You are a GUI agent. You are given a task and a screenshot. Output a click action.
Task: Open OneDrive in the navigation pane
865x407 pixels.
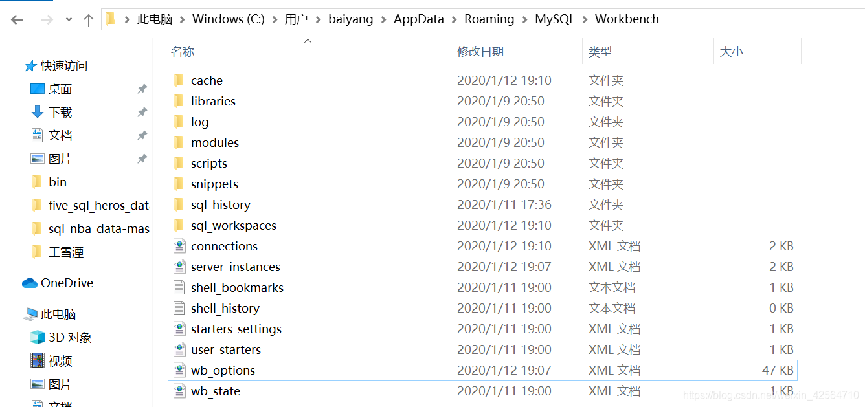(x=67, y=283)
